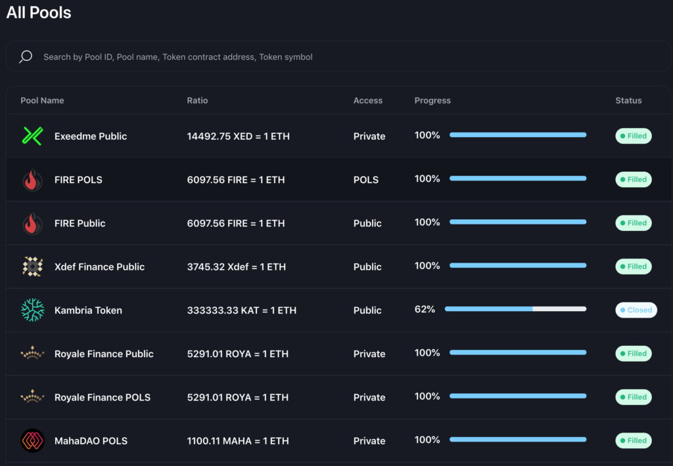Screen dimensions: 673x466
Task: Click the FIRE POLS flame logo
Action: coord(33,180)
